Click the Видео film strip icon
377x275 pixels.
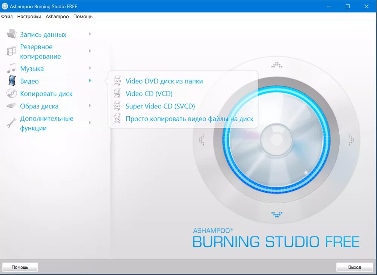pos(12,81)
